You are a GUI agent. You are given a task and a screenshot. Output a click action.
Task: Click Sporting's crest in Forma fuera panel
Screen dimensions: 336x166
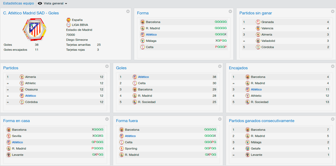point(122,148)
